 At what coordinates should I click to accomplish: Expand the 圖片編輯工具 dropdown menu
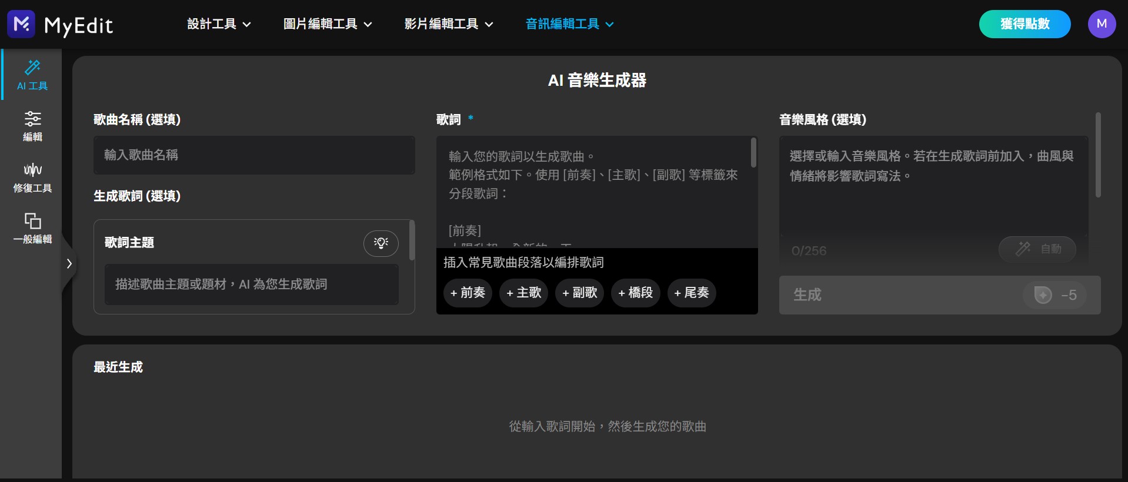(x=328, y=24)
